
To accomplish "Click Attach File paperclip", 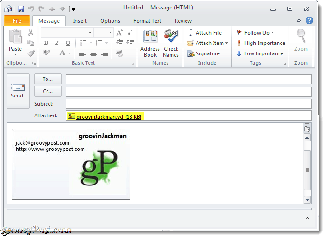I will pyautogui.click(x=205, y=33).
